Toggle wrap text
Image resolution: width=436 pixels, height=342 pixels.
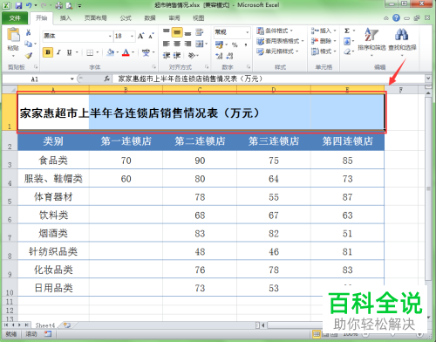[x=200, y=32]
